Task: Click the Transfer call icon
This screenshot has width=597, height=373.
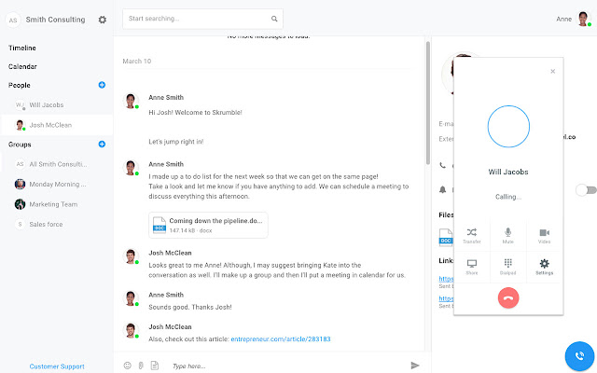Action: tap(472, 234)
